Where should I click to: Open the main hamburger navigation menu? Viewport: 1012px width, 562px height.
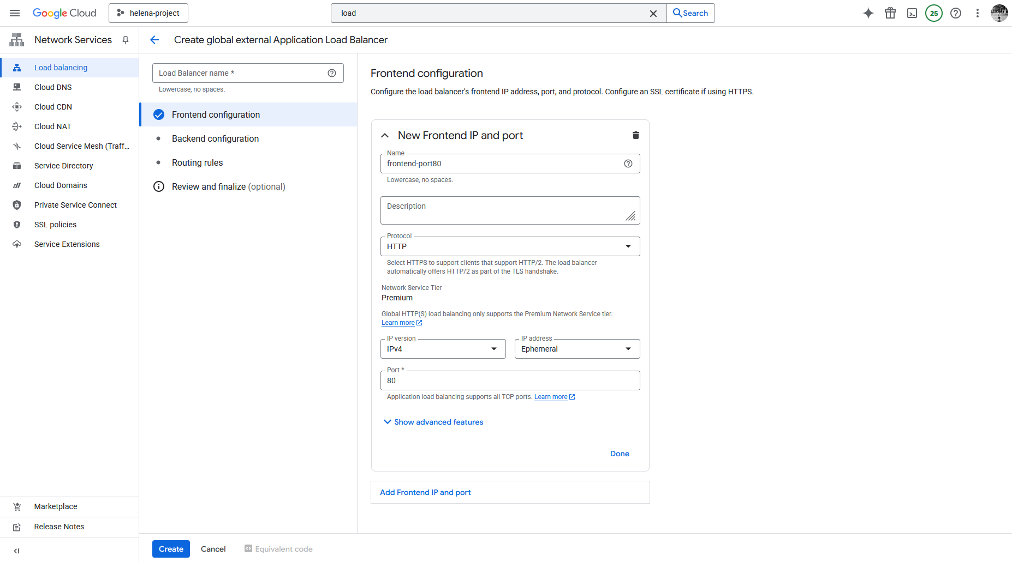15,13
